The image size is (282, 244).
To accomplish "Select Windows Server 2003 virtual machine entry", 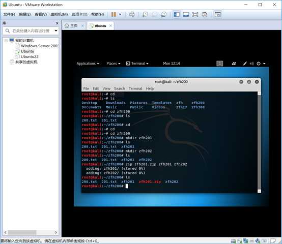I will point(39,46).
